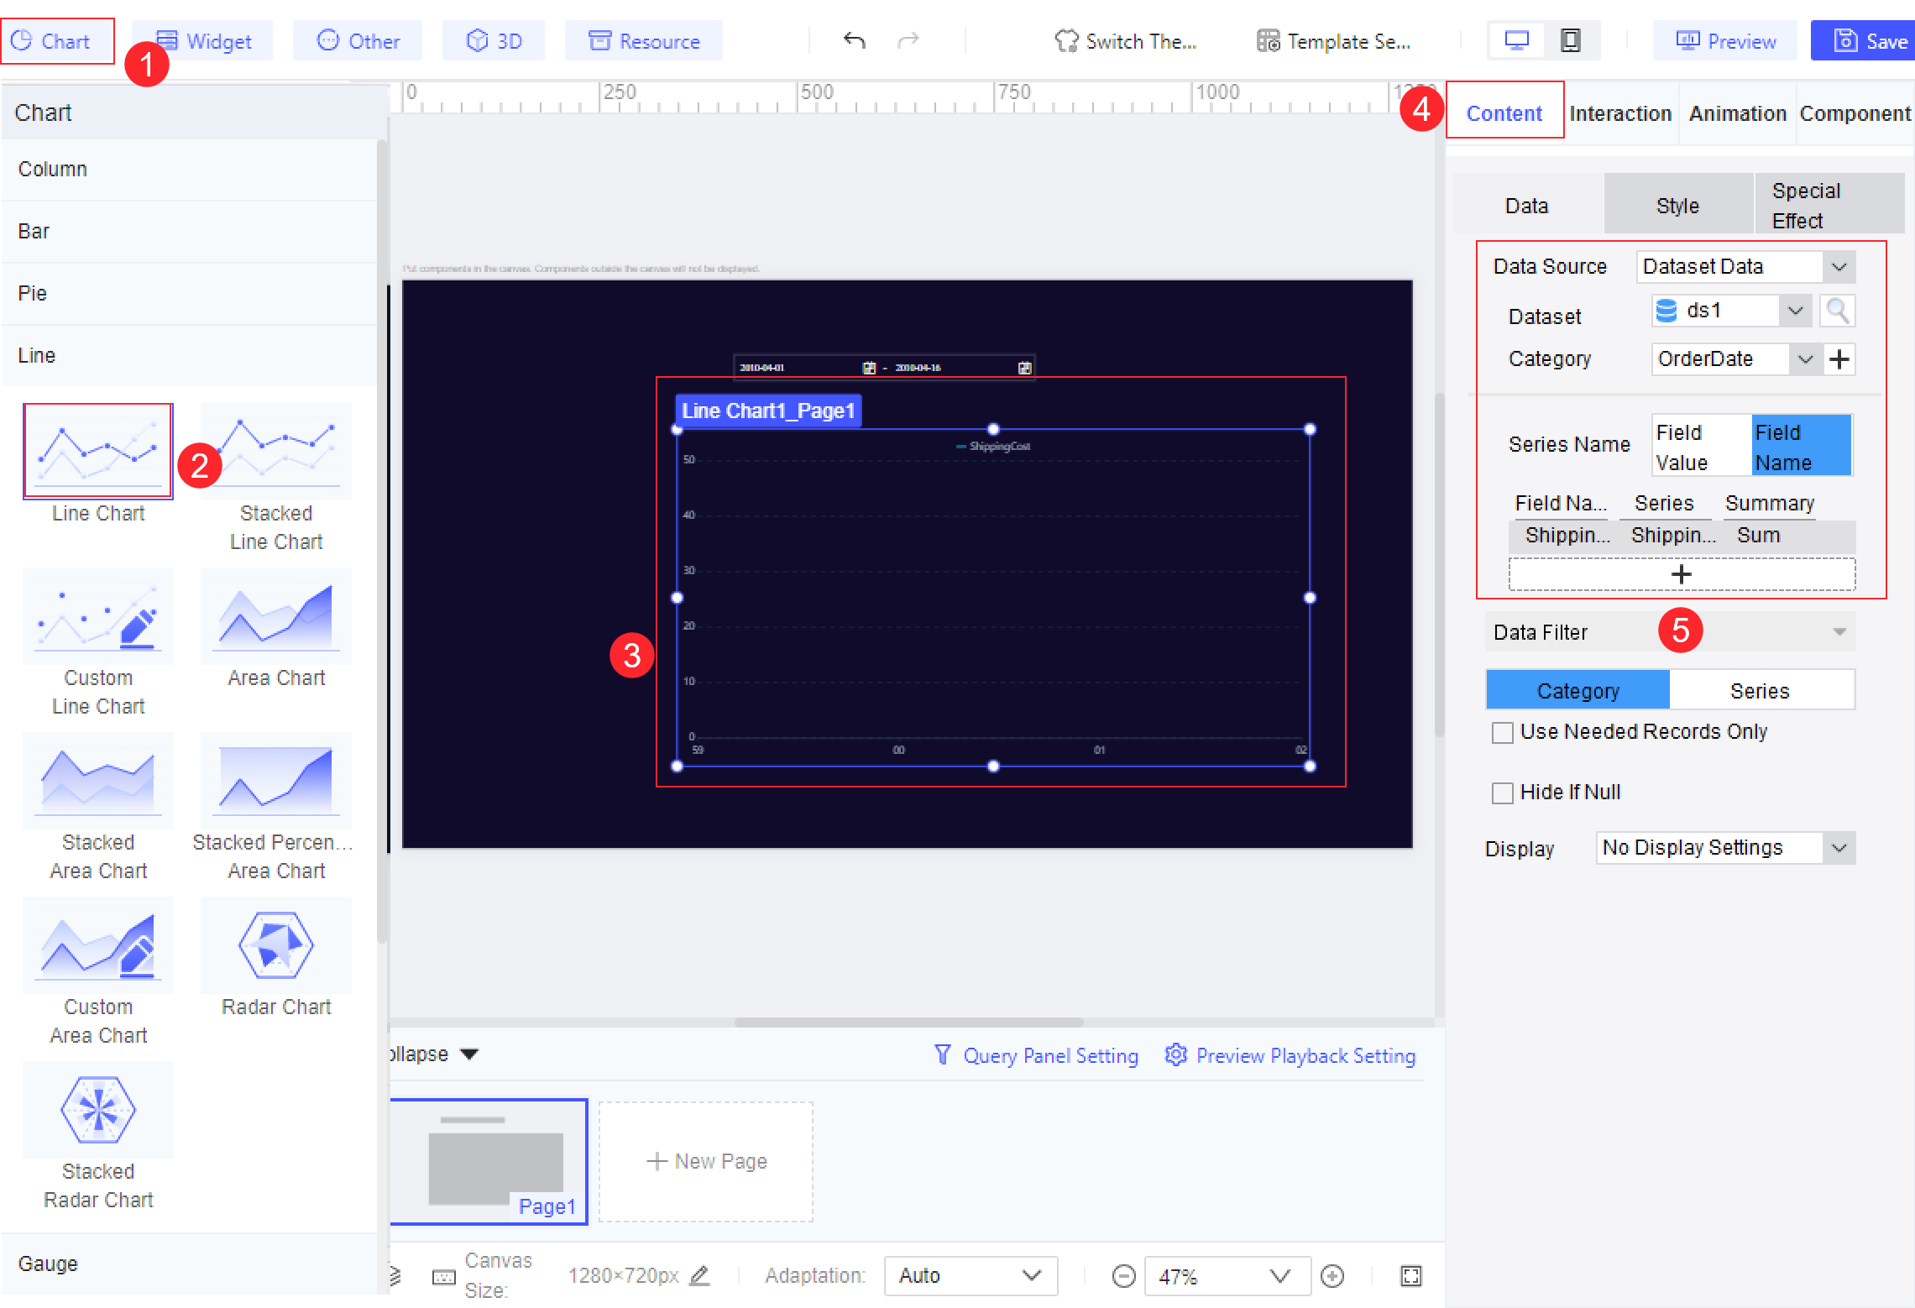The width and height of the screenshot is (1915, 1308).
Task: Open the Adaptation Auto dropdown
Action: 971,1276
